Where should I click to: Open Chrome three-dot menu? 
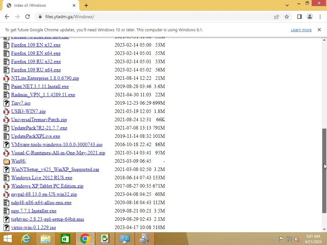click(x=320, y=17)
